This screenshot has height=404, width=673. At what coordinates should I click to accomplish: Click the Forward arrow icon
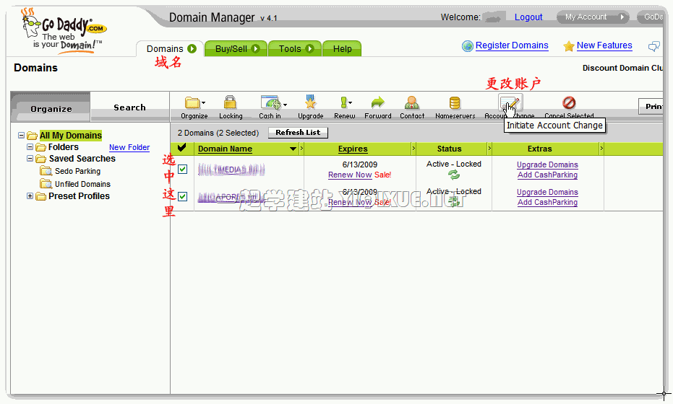377,102
